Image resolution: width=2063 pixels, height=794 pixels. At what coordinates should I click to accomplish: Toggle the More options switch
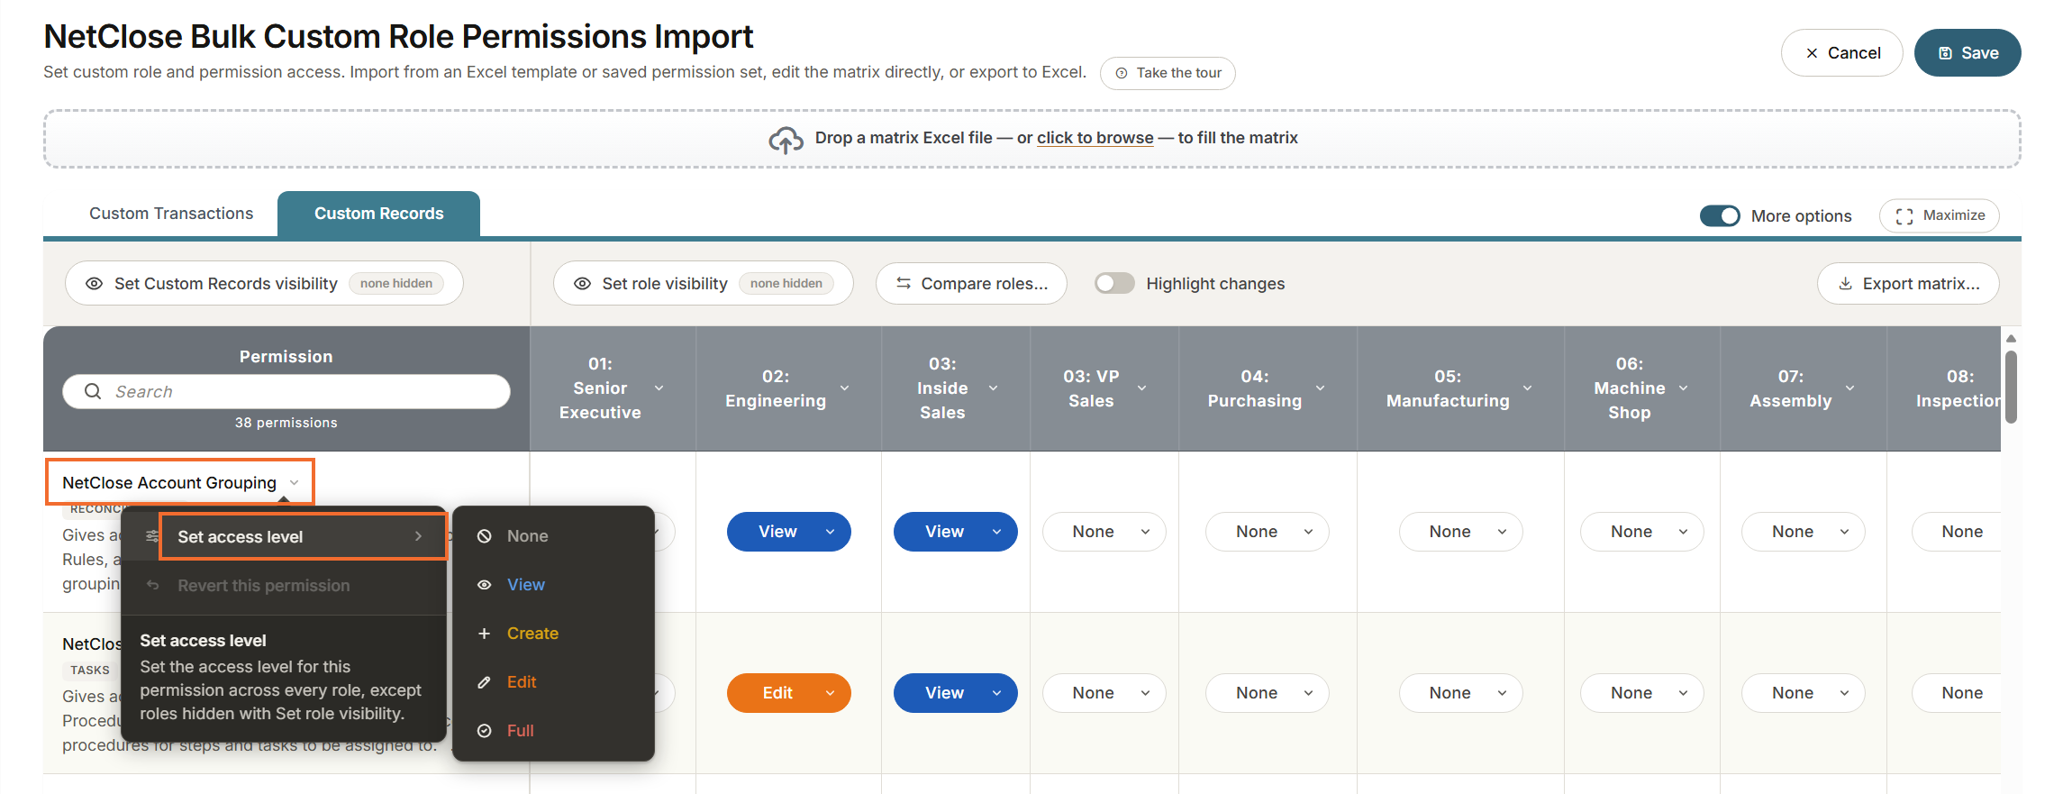pyautogui.click(x=1720, y=216)
